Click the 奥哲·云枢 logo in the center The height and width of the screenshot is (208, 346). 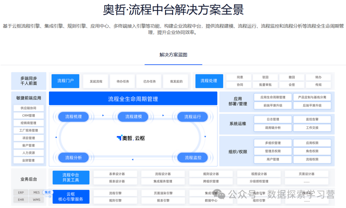pyautogui.click(x=131, y=138)
